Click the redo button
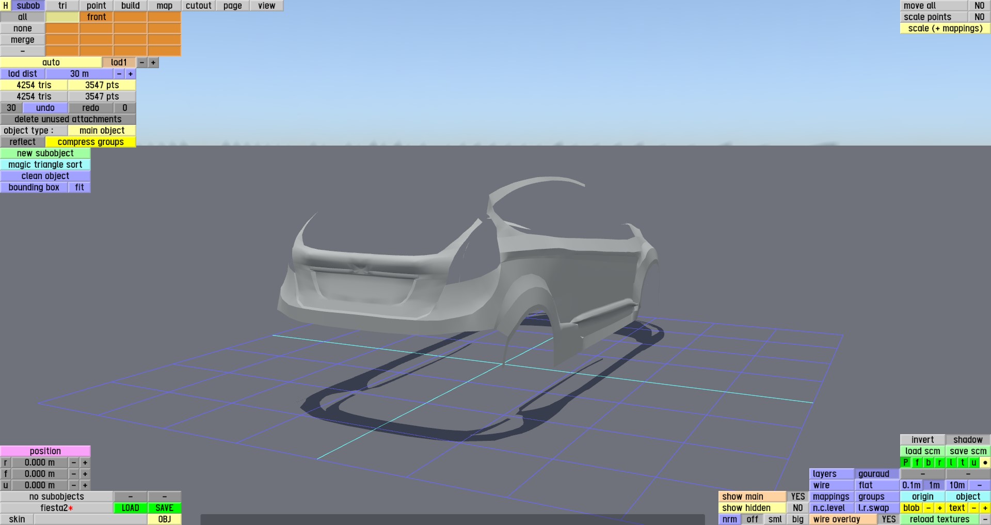Screen dimensions: 991x525 coord(91,108)
